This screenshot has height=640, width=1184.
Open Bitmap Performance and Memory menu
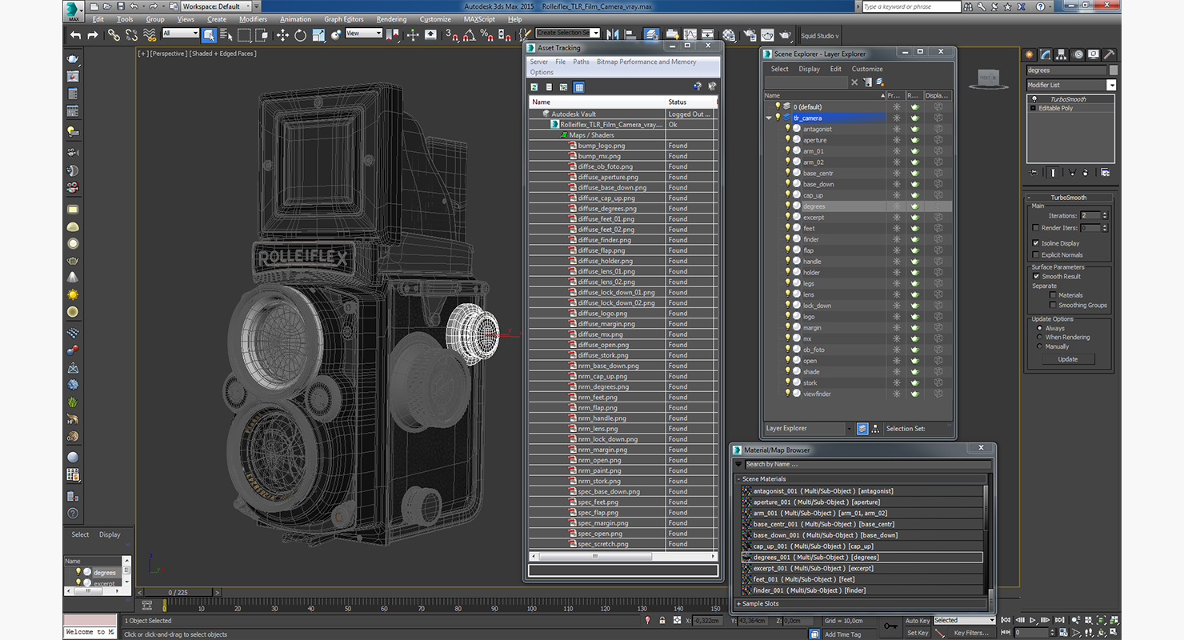coord(646,62)
